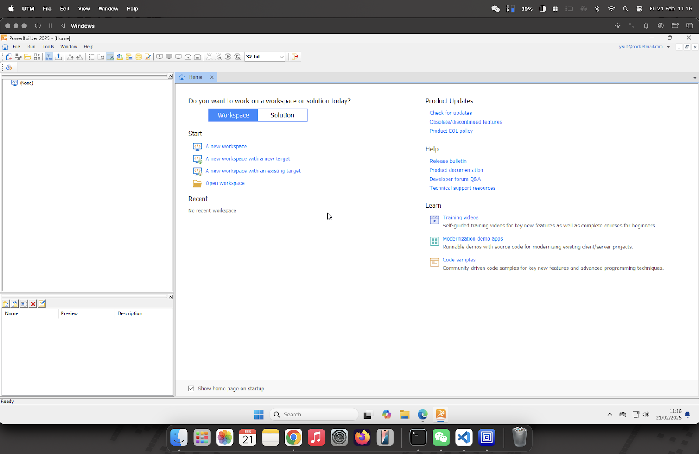The image size is (699, 454).
Task: Click the Paste to Clip icon
Action: click(x=6, y=304)
